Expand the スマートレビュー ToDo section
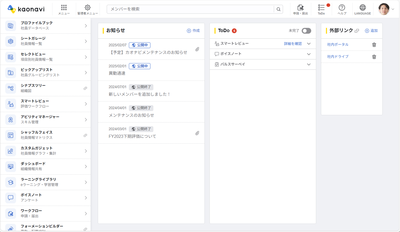This screenshot has height=232, width=400. click(x=309, y=44)
